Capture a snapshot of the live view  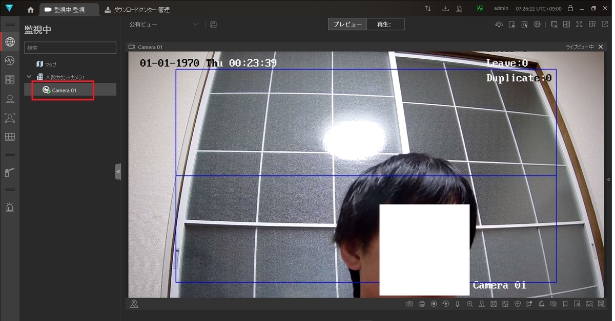[409, 304]
